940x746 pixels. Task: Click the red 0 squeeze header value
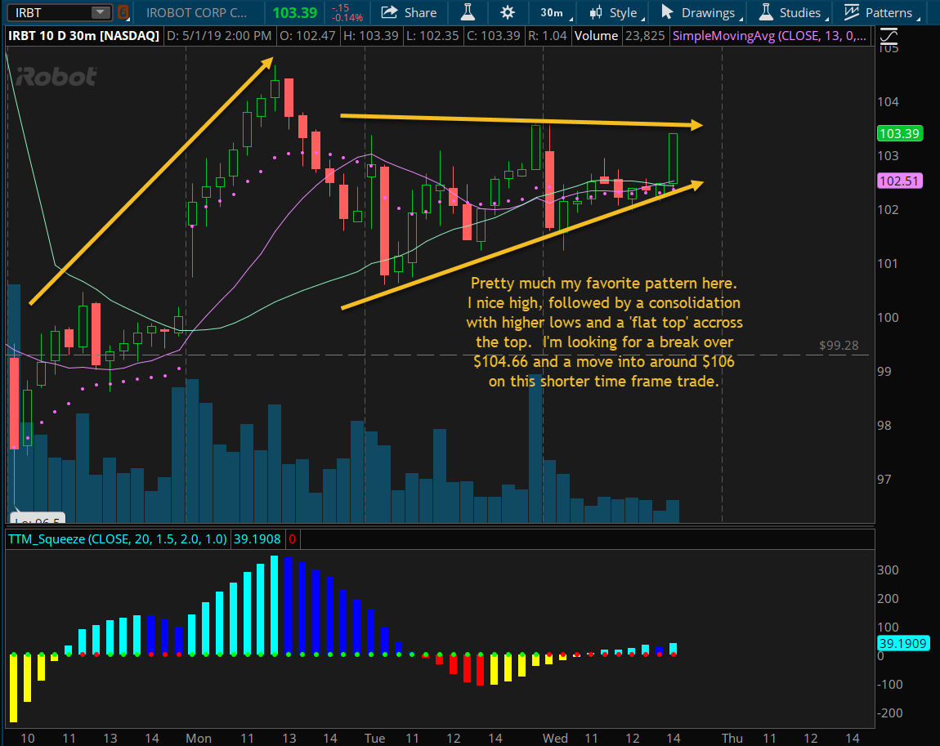click(292, 538)
